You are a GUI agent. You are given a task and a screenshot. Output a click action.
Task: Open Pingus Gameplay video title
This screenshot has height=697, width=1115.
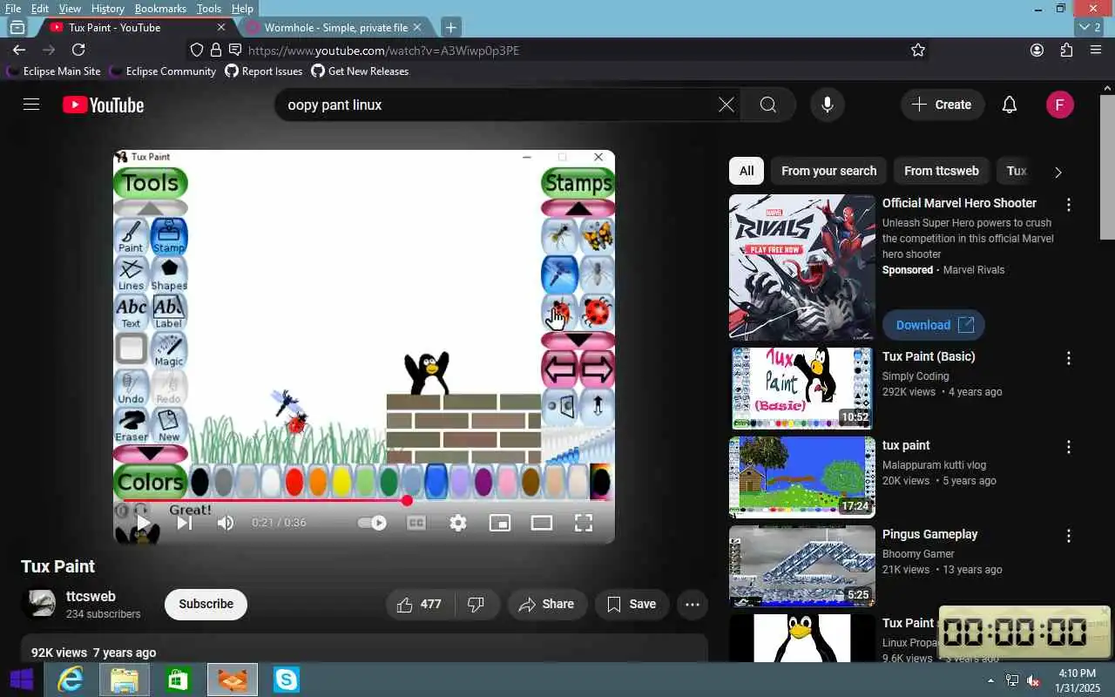(929, 534)
